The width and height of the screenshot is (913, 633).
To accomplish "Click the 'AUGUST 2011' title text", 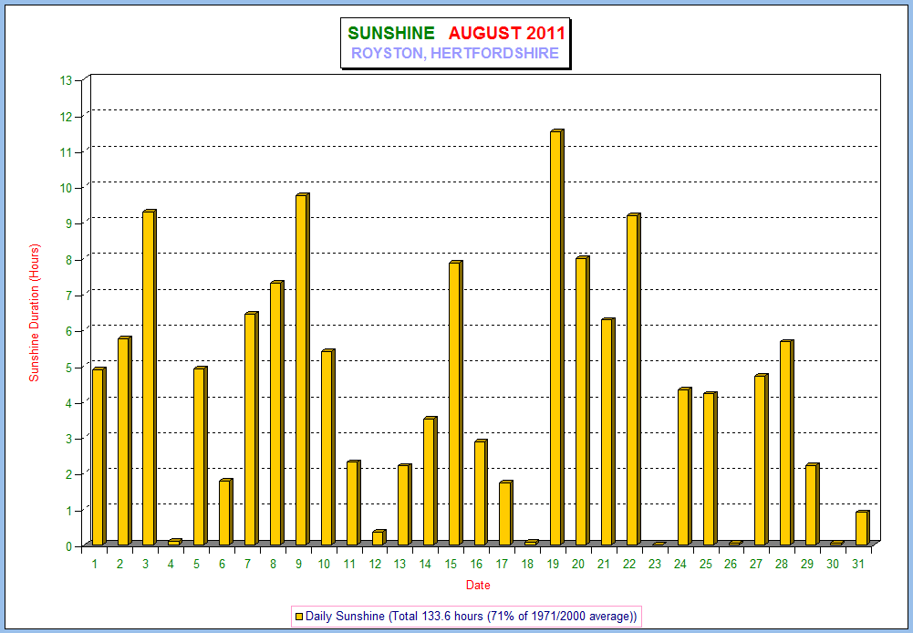I will coord(506,33).
